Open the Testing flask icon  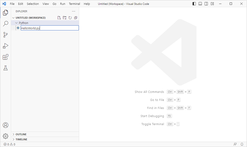(5, 68)
